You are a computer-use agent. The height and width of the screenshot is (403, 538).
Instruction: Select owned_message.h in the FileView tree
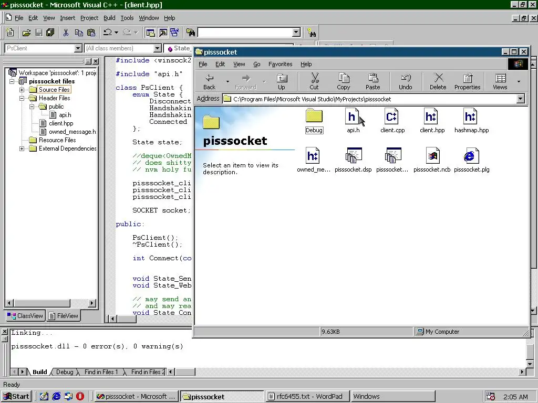[72, 132]
